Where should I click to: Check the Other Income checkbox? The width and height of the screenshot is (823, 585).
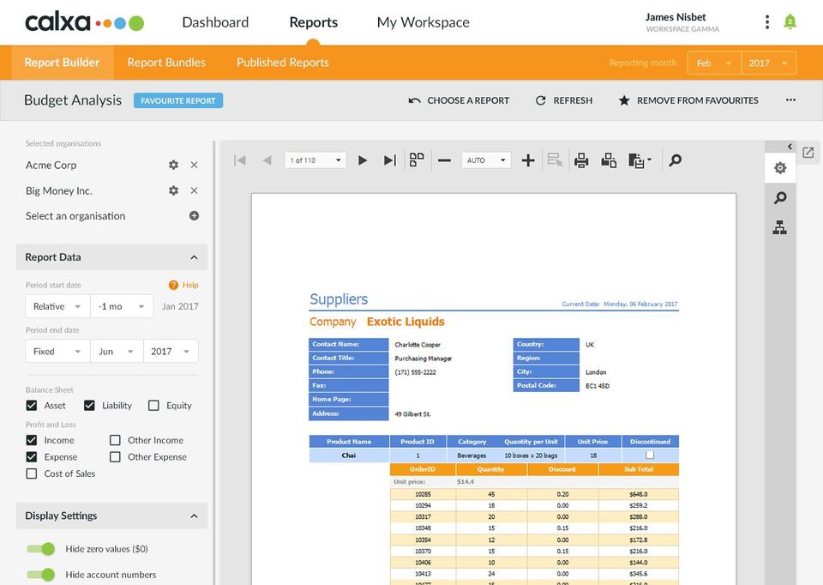(115, 440)
